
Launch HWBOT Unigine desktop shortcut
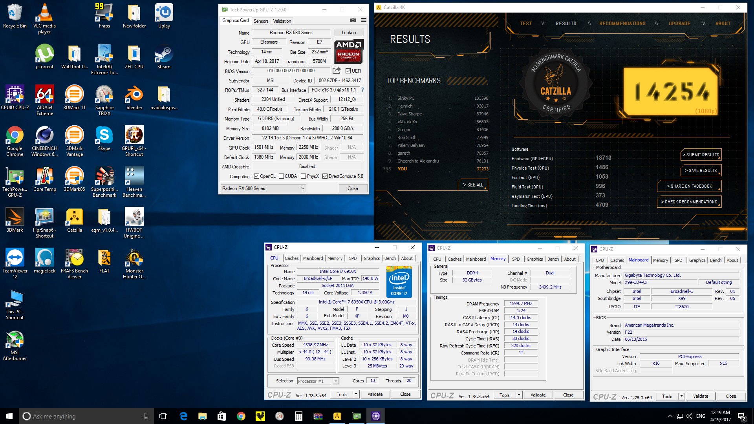pos(134,223)
